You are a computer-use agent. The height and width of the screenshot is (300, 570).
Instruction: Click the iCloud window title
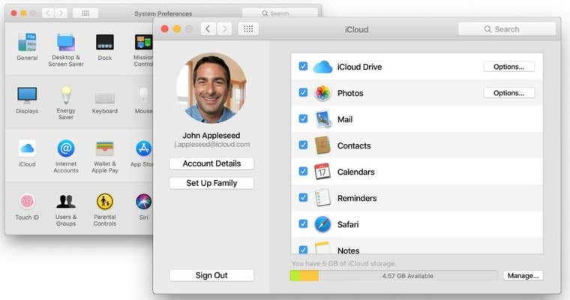(x=356, y=29)
